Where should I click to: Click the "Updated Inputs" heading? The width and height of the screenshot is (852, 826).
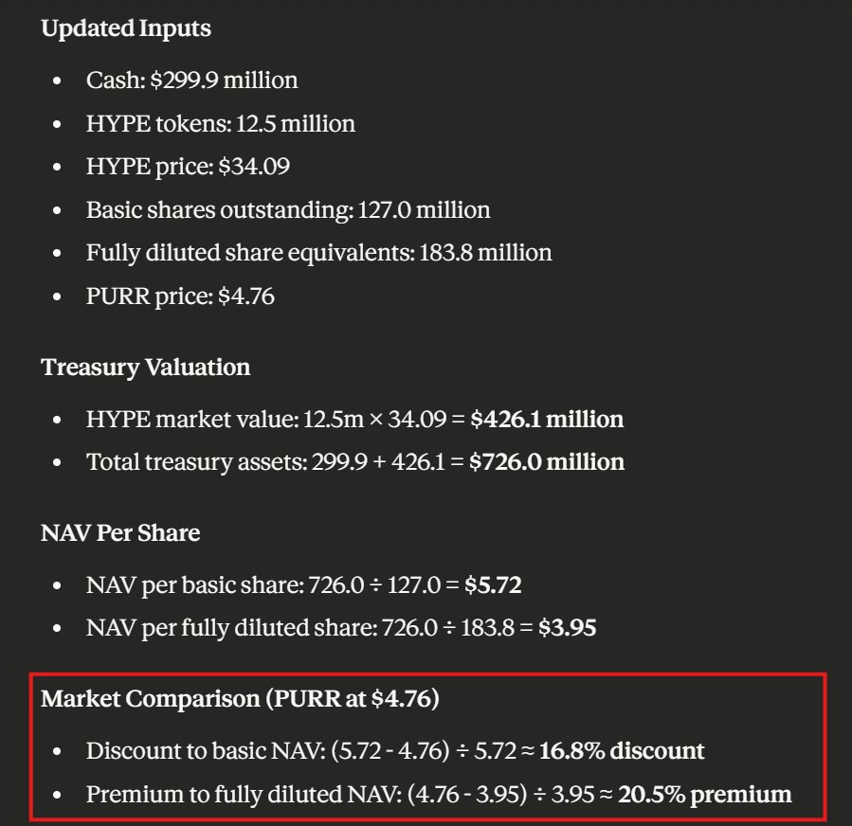tap(126, 28)
